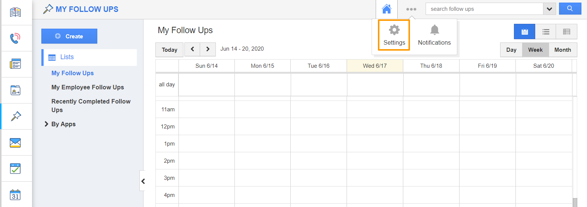Open the envelope mail app in sidebar
This screenshot has width=587, height=207.
(x=15, y=143)
